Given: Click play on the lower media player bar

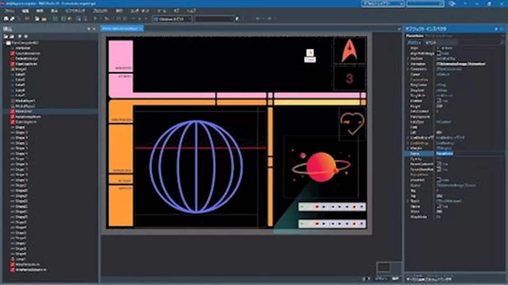Looking at the screenshot, I should tap(302, 224).
